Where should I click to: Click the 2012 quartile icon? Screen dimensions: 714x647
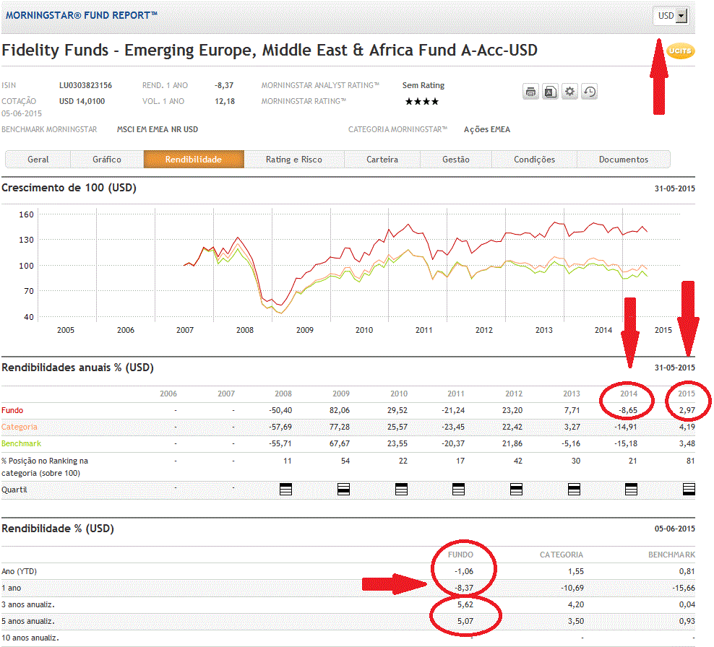(x=517, y=490)
